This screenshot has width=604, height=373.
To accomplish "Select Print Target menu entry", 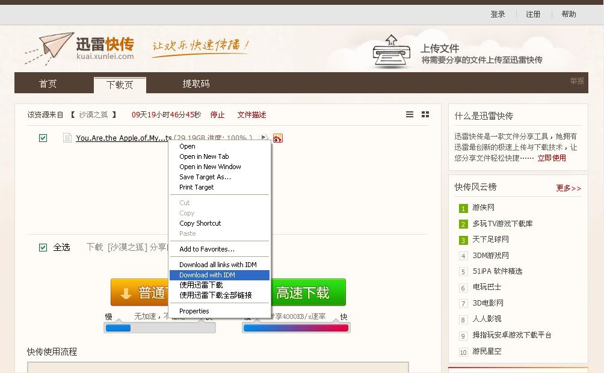I will point(220,187).
